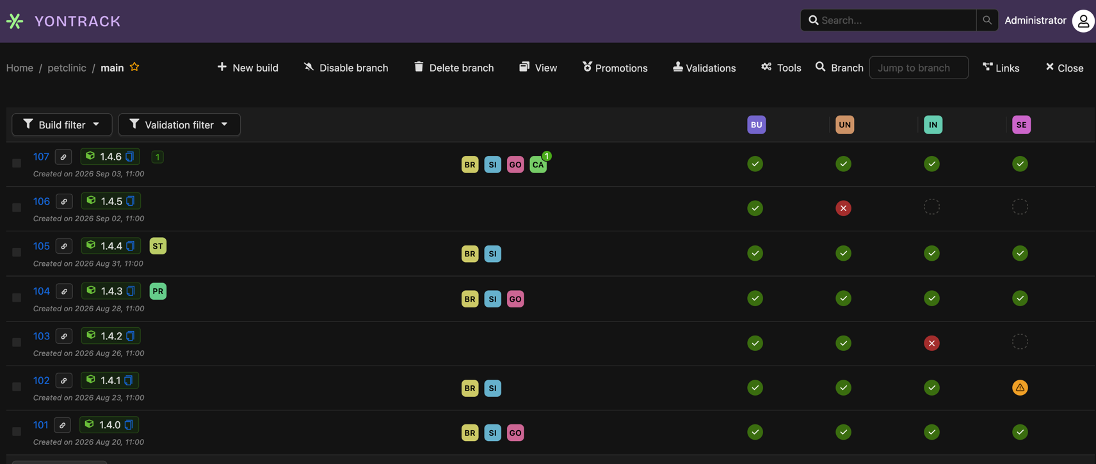Select the checkbox for build 107
Screen dimensions: 1096x464
coord(17,163)
